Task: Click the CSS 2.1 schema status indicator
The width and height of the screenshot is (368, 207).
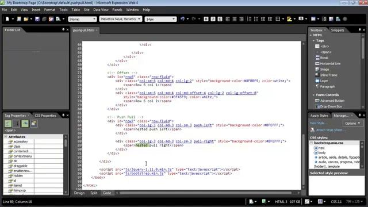Action: [336, 202]
